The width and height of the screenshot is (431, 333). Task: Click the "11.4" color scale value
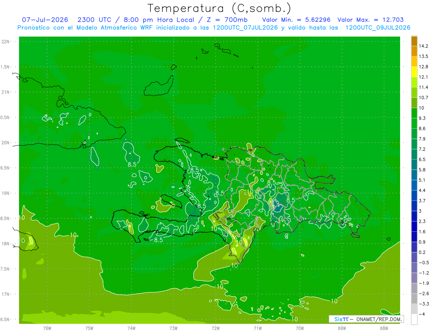click(424, 87)
